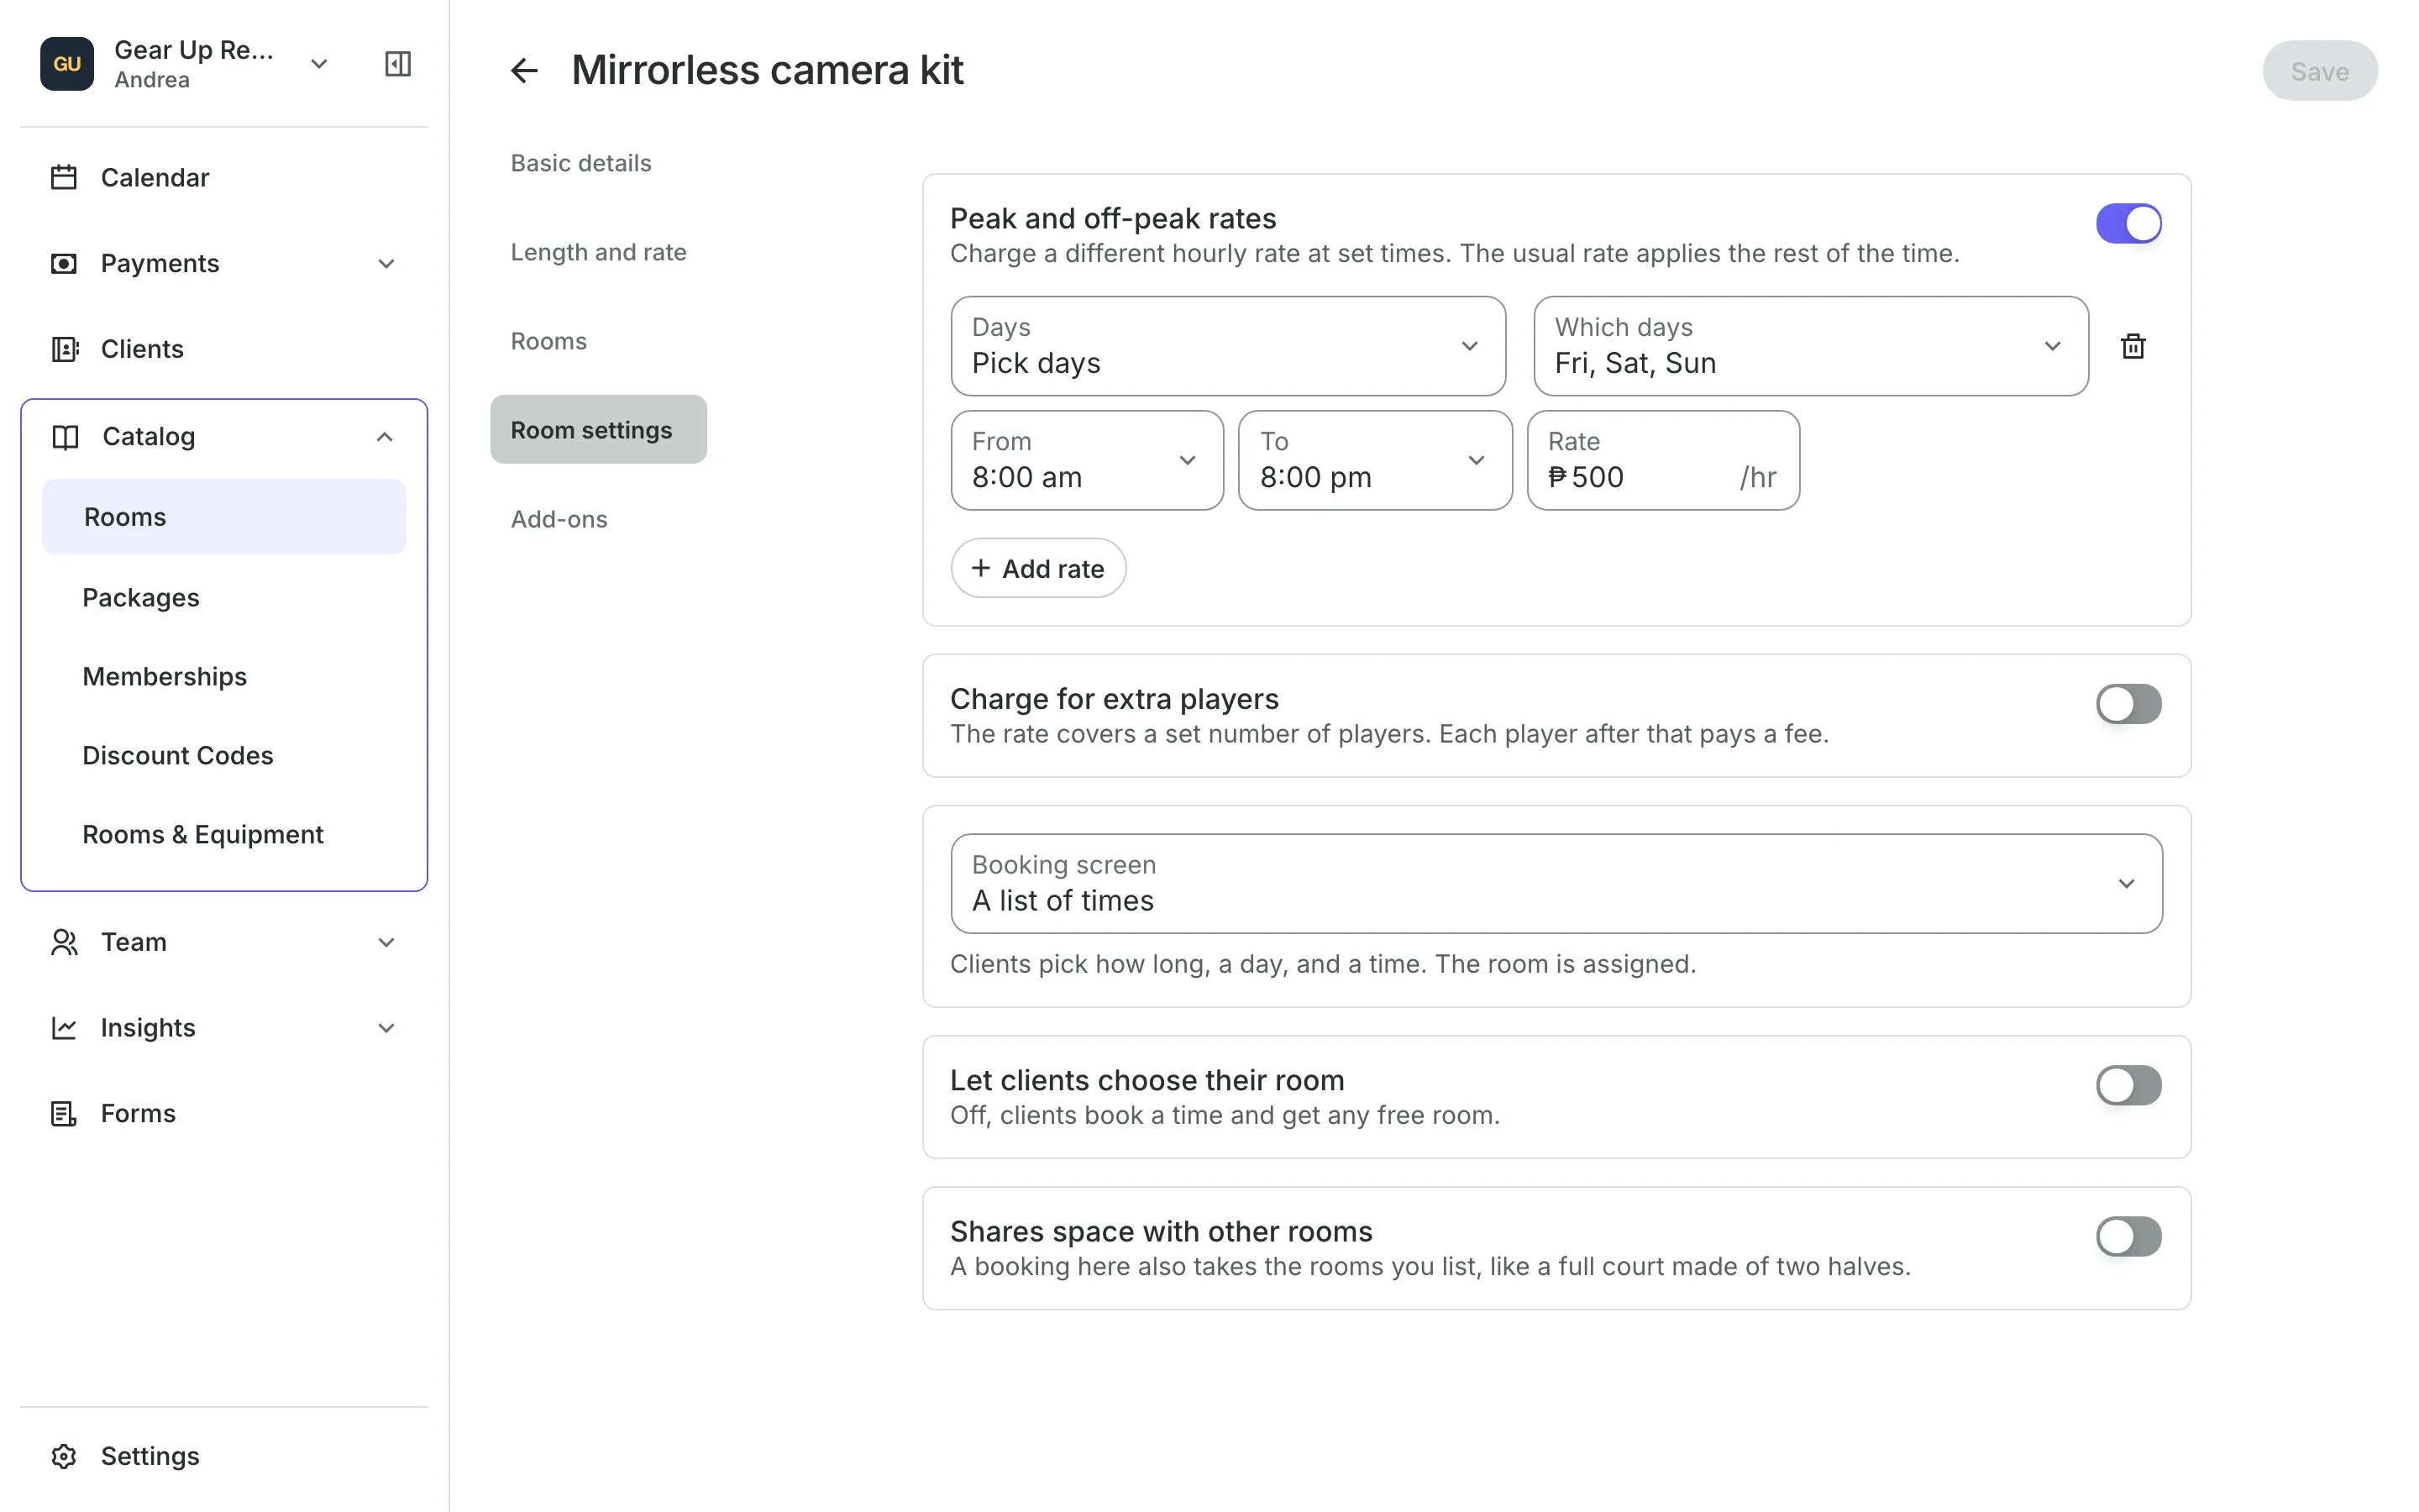Click the GU workspace logo
Image resolution: width=2419 pixels, height=1512 pixels.
click(67, 64)
